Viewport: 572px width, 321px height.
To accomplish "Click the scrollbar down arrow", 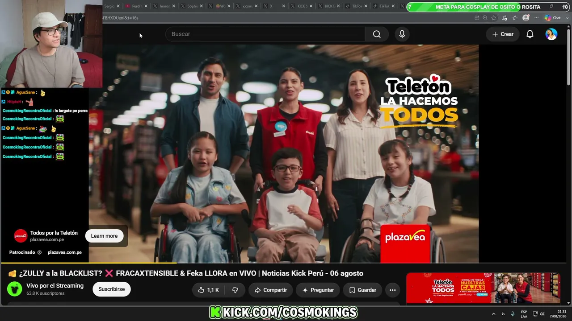I will pyautogui.click(x=568, y=302).
